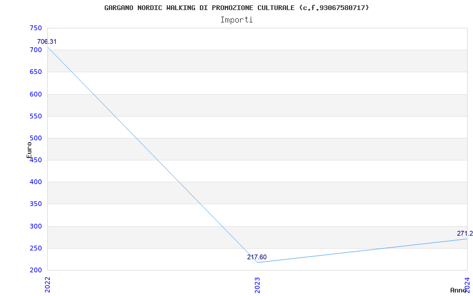The image size is (473, 296).
Task: Select the 706.31 data point label
Action: click(x=47, y=41)
